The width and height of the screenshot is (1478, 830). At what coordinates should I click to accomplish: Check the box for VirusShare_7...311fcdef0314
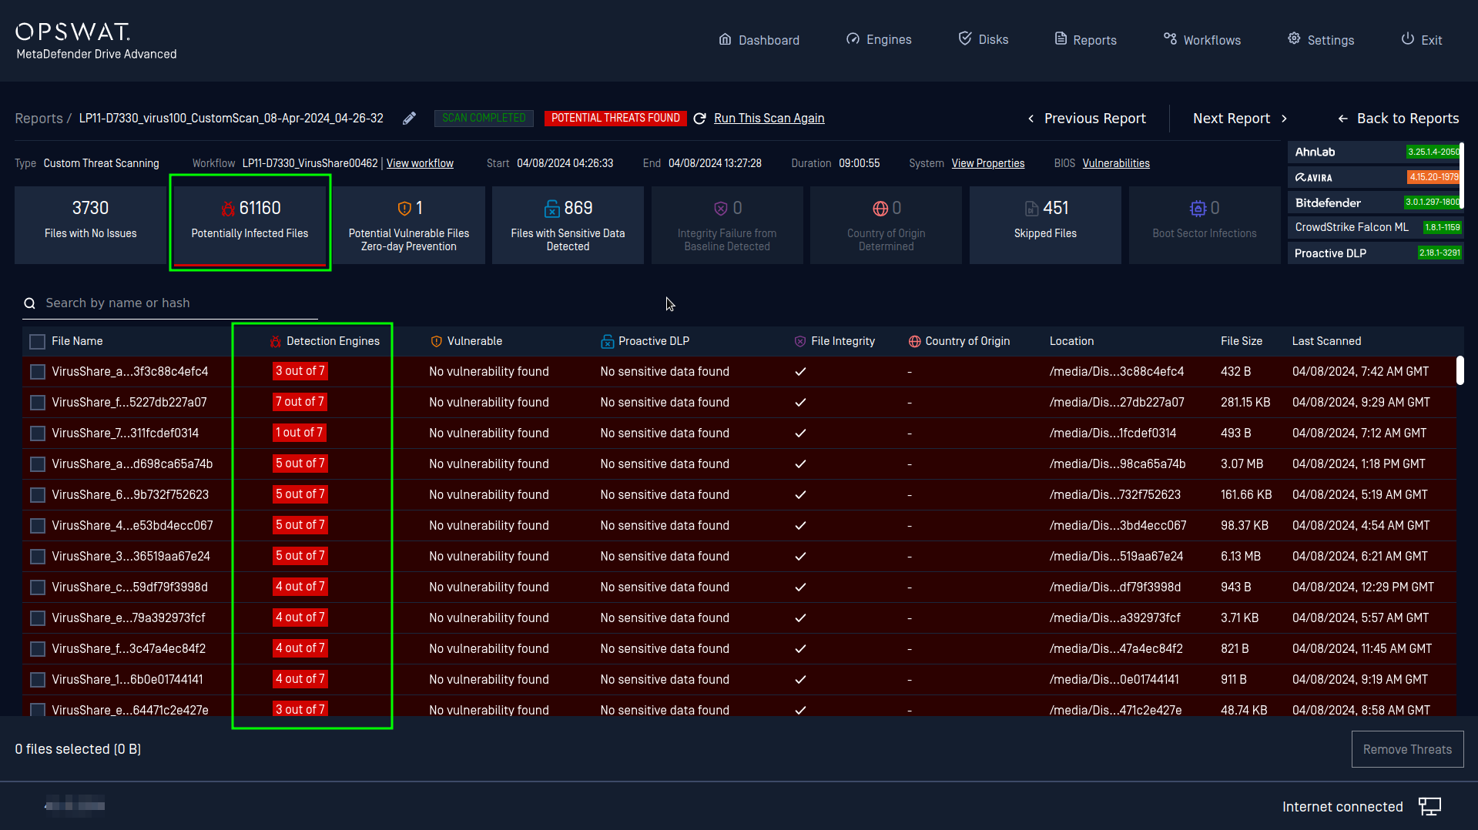(x=37, y=433)
